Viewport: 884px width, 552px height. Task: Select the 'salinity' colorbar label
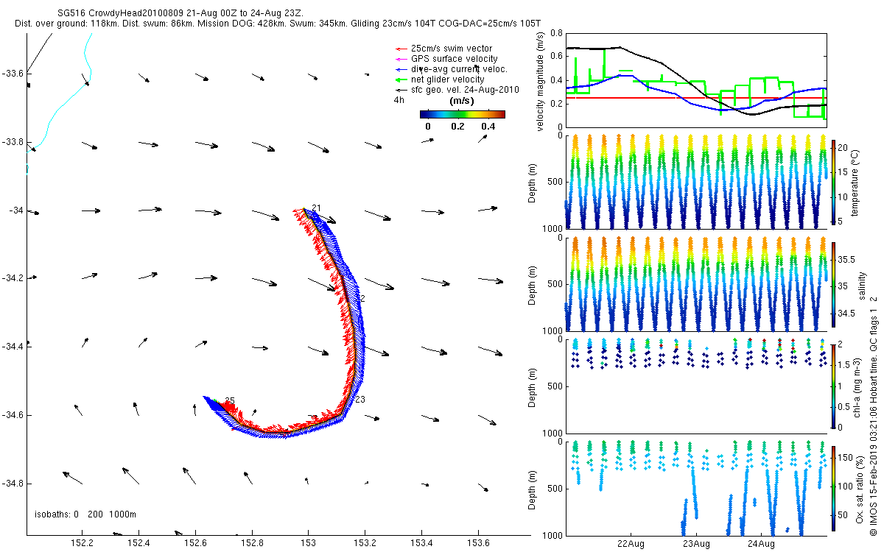pos(863,284)
